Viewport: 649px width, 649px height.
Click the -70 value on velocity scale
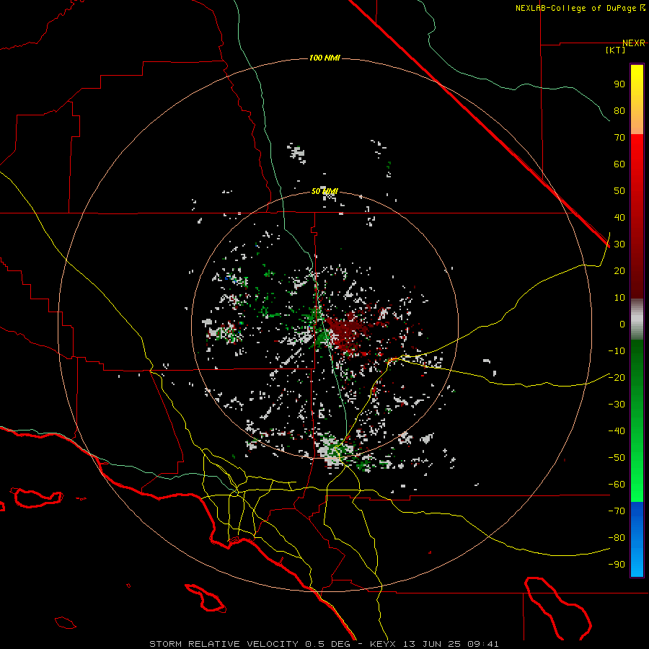tap(617, 511)
